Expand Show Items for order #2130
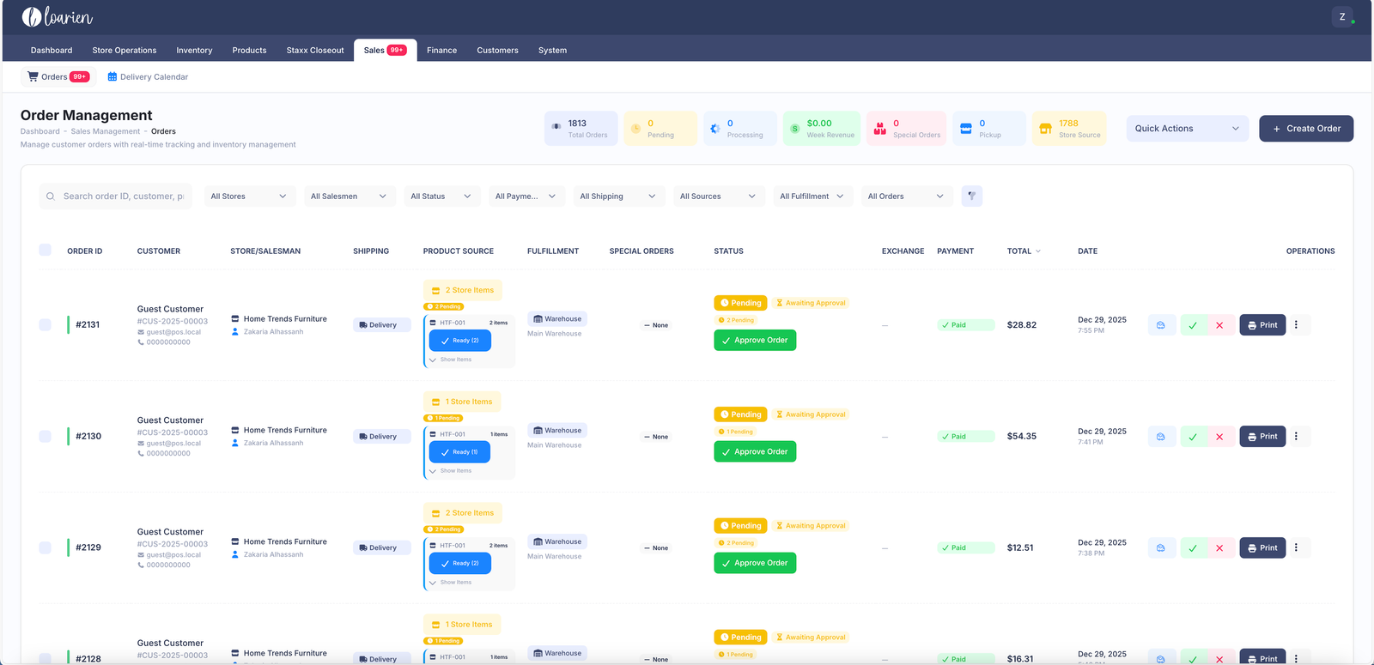1374x665 pixels. [x=451, y=471]
